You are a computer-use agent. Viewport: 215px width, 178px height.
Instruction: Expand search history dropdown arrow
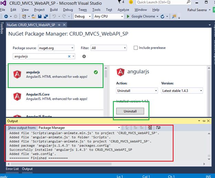coord(73,56)
